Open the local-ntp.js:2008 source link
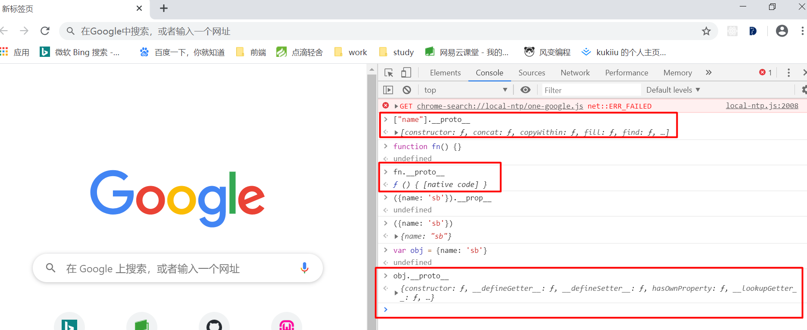807x330 pixels. click(x=762, y=106)
